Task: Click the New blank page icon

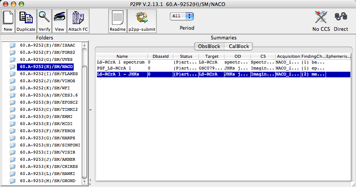Action: coord(8,18)
